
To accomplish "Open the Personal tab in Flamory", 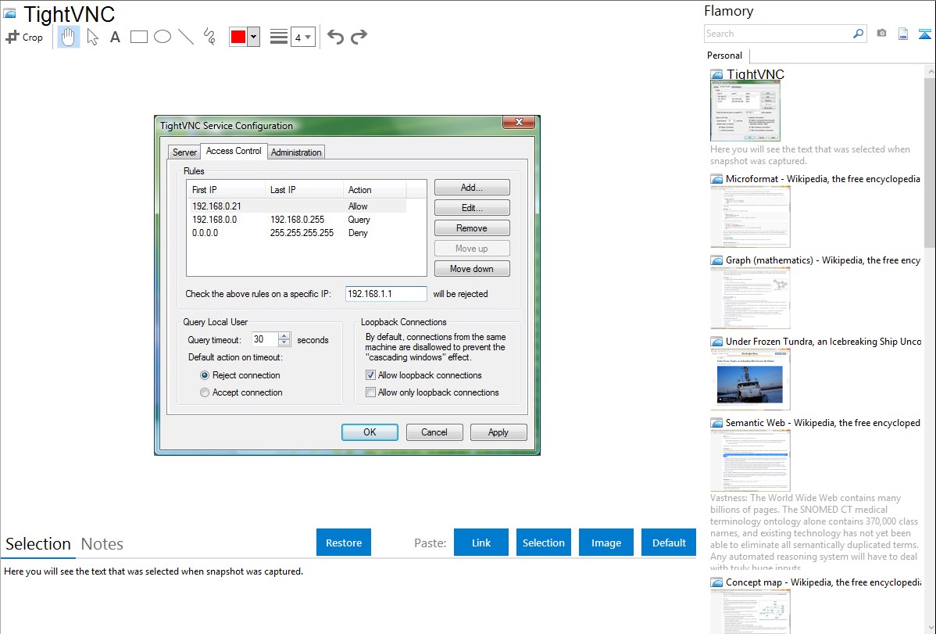I will tap(724, 56).
